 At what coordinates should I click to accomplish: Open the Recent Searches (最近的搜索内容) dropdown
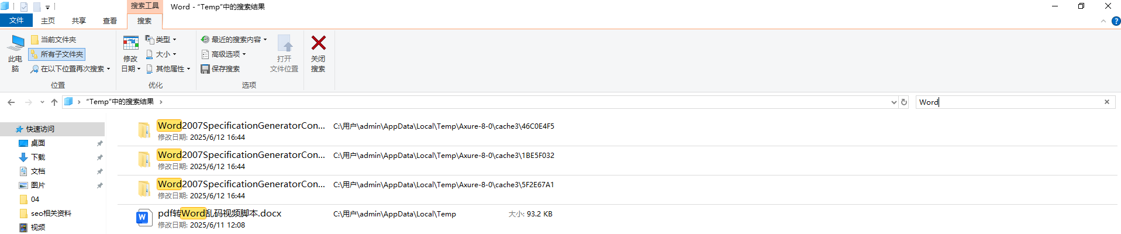point(234,40)
